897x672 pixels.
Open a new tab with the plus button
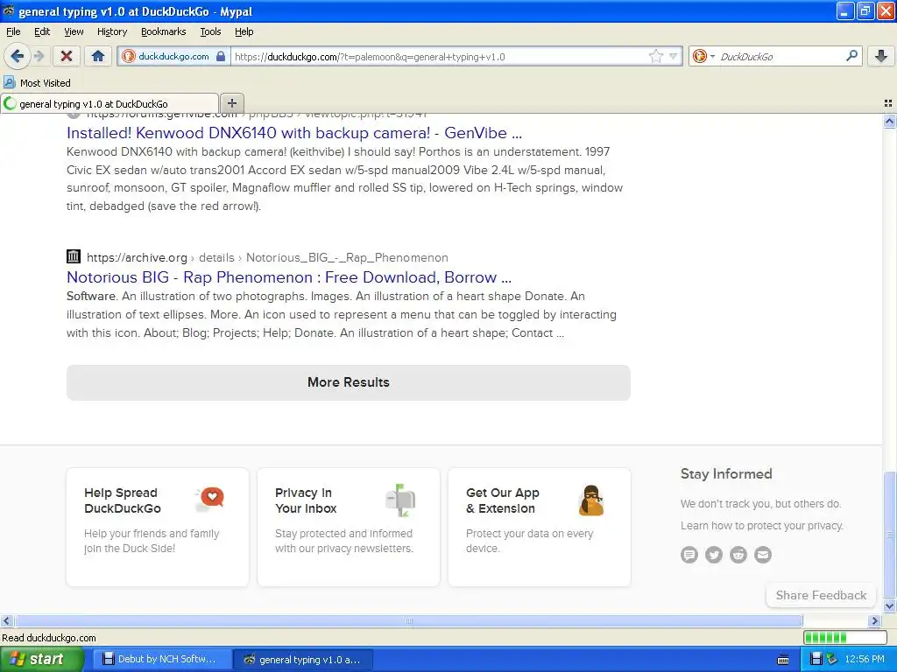[231, 103]
